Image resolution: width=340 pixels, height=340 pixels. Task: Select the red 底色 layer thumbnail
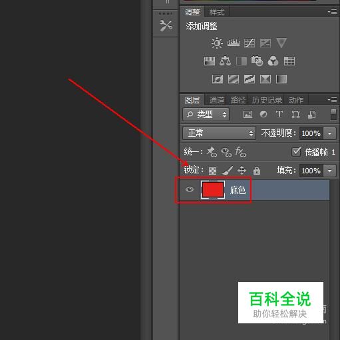pyautogui.click(x=213, y=189)
